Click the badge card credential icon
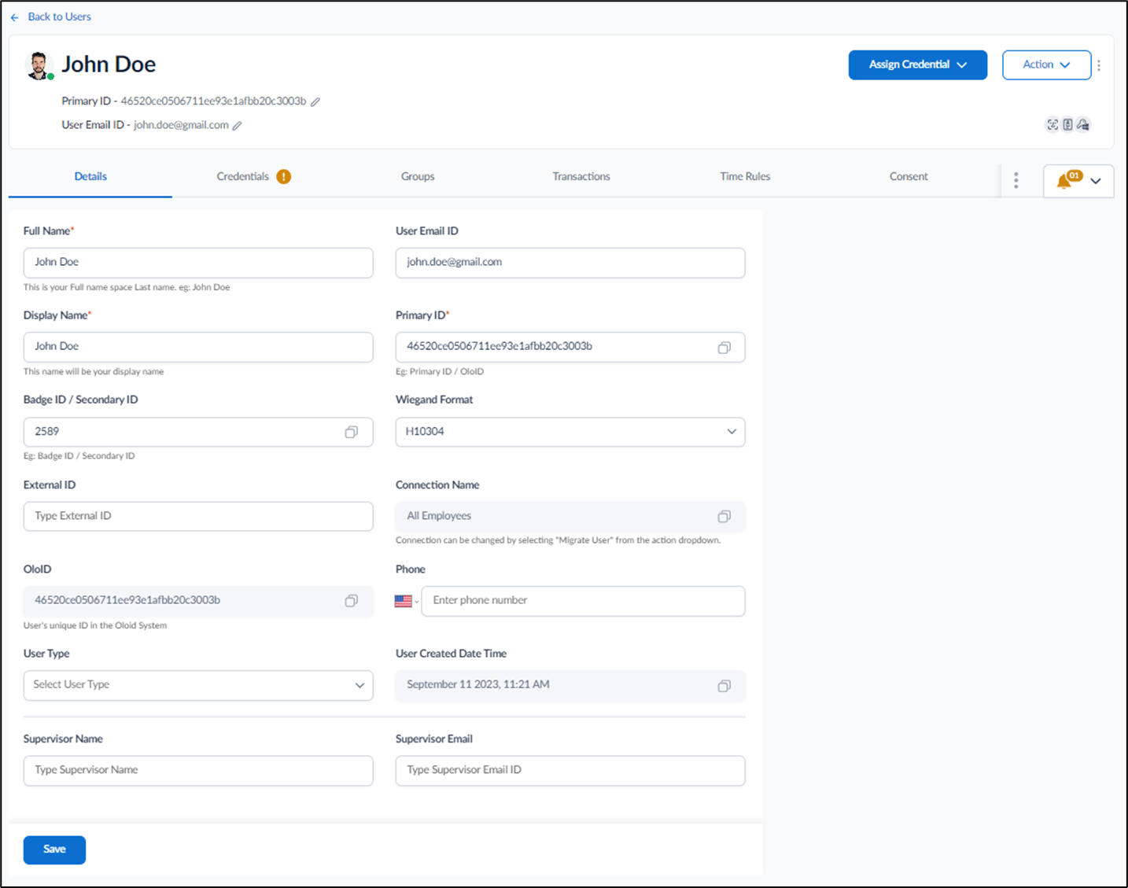Image resolution: width=1128 pixels, height=888 pixels. 1067,124
